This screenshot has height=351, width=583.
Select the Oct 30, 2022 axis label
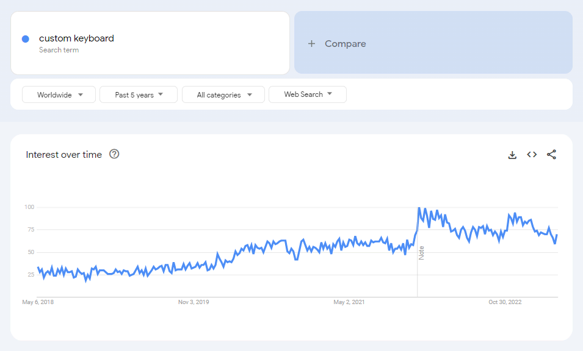coord(505,302)
